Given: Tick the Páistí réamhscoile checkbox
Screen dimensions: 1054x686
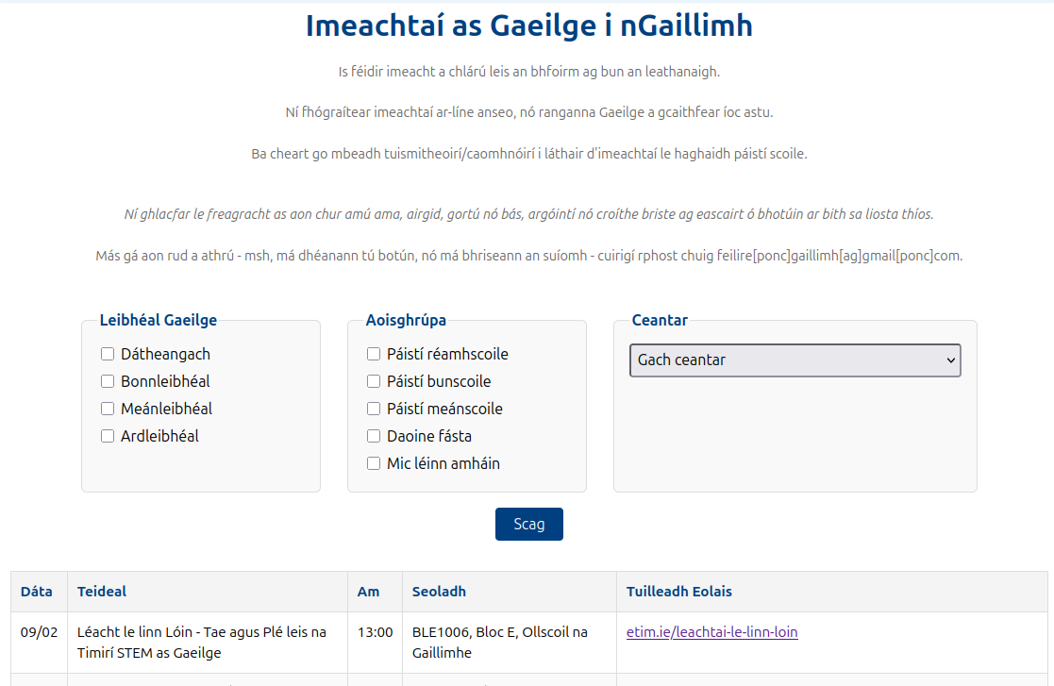Looking at the screenshot, I should click(374, 354).
